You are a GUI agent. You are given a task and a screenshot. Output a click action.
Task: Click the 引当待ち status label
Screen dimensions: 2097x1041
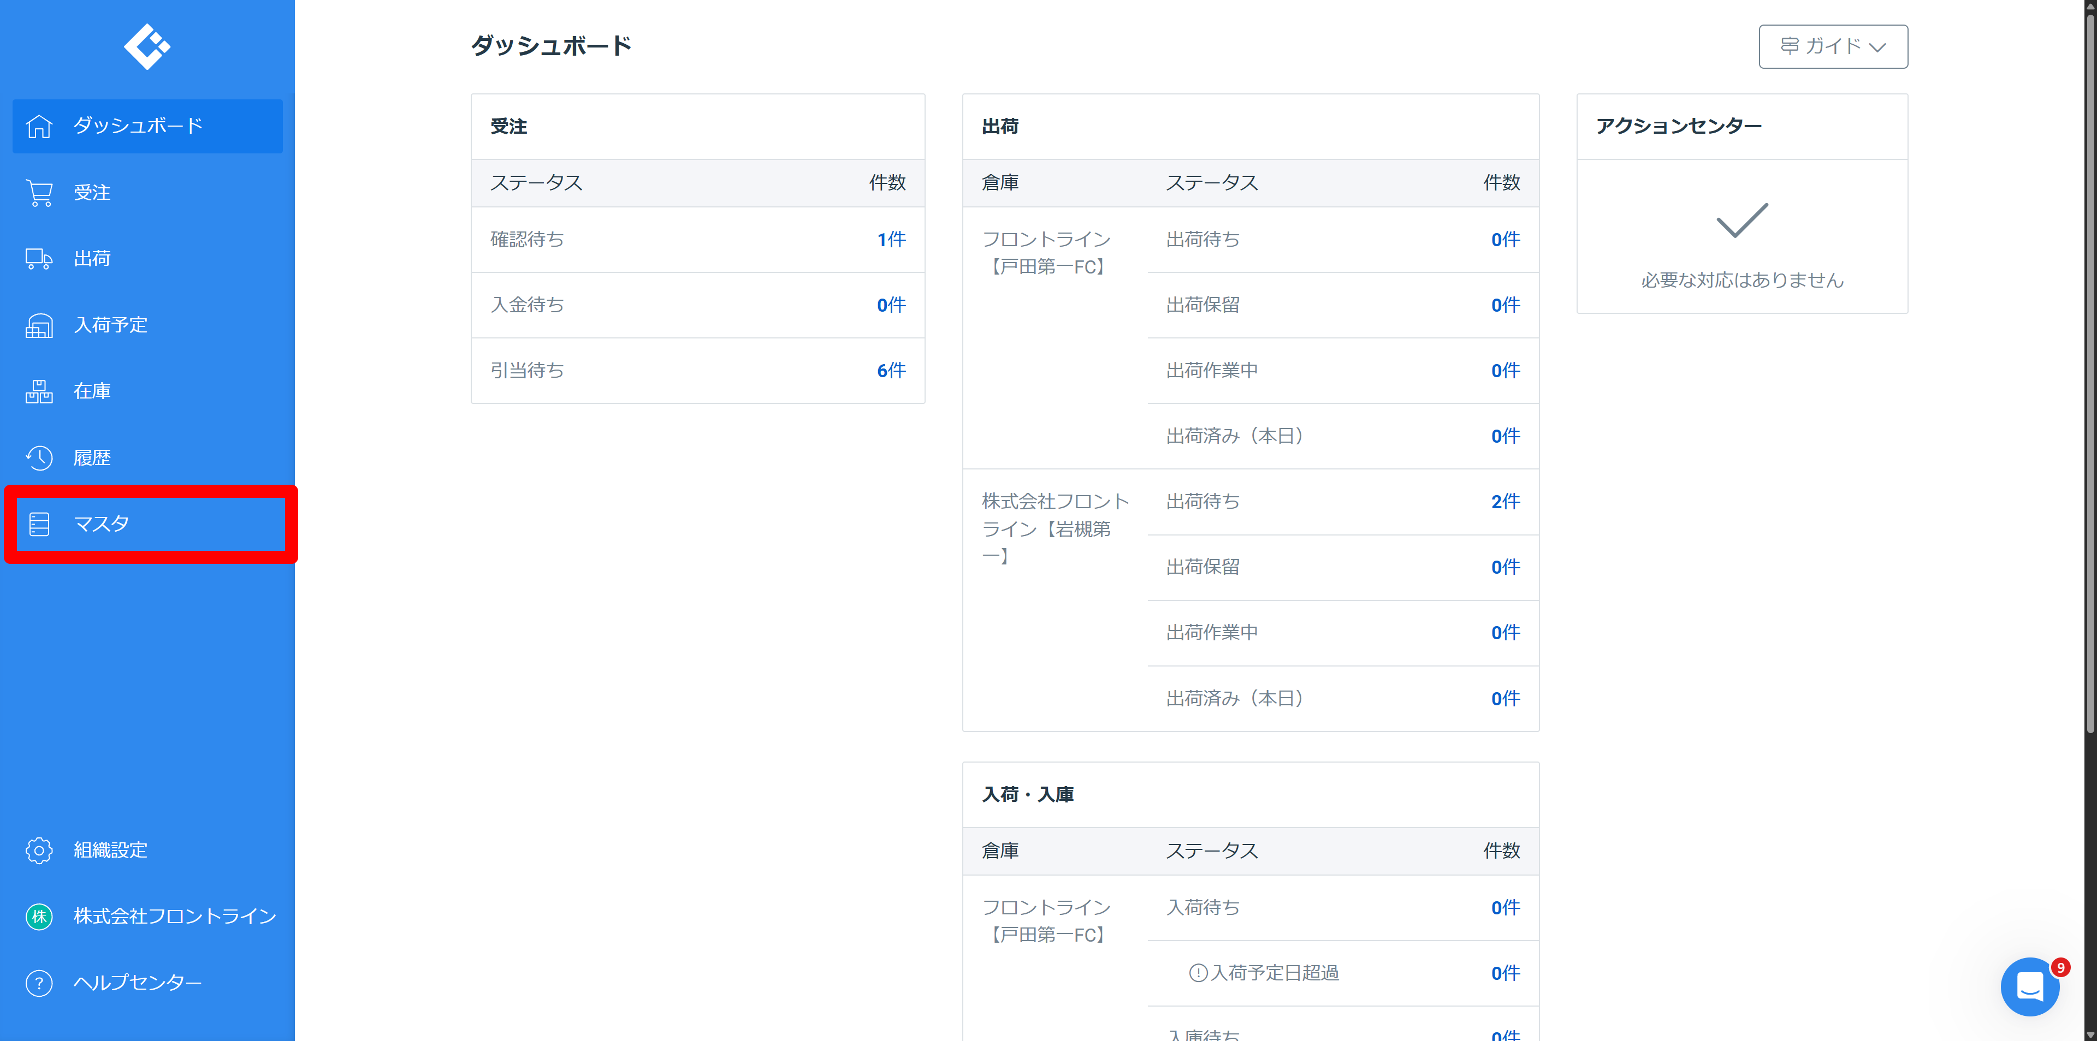(x=526, y=371)
